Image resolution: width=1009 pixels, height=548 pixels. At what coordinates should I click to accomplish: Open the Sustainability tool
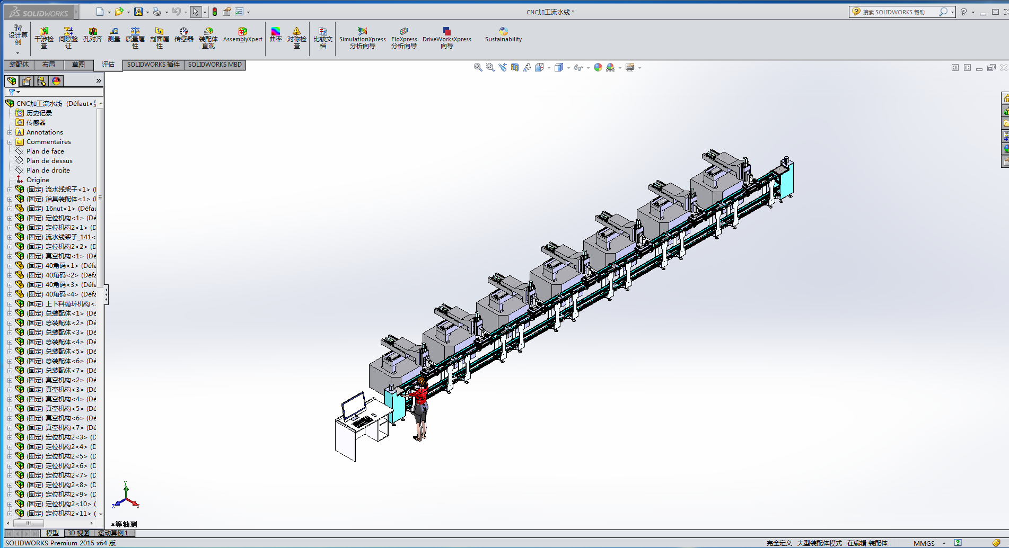pos(503,35)
